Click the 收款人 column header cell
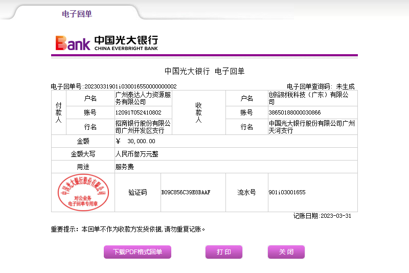409x273 pixels. 199,112
